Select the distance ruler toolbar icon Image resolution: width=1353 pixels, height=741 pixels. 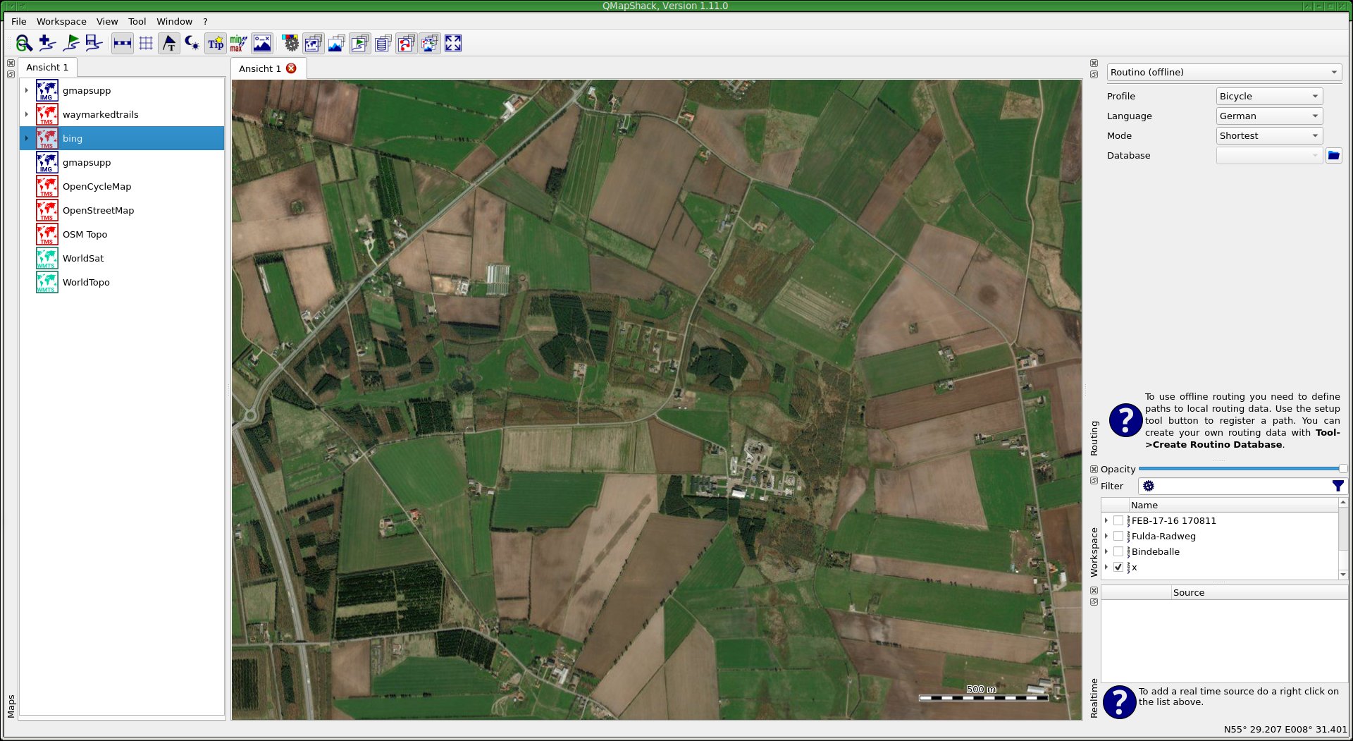click(122, 43)
